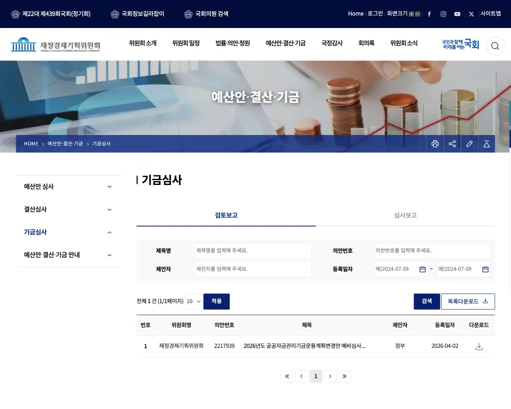
Task: Go to the first page
Action: [287, 376]
